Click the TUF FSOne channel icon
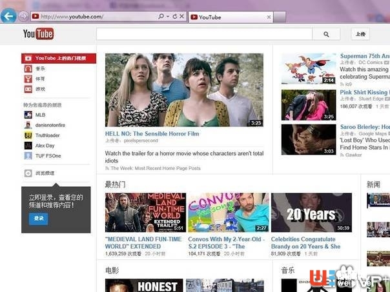This screenshot has height=292, width=390. [x=28, y=156]
